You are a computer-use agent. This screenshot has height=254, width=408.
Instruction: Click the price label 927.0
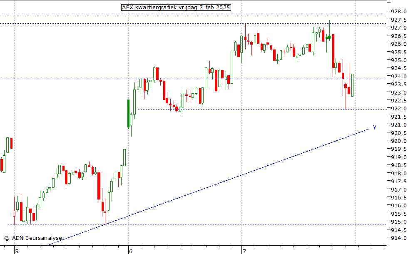coord(399,27)
